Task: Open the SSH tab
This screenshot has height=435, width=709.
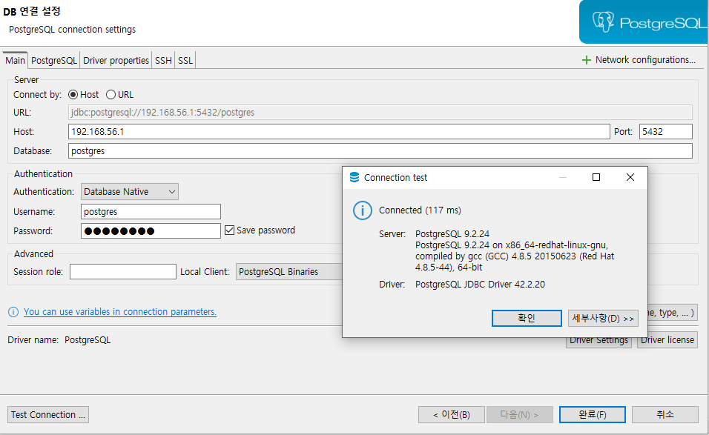Action: [163, 61]
